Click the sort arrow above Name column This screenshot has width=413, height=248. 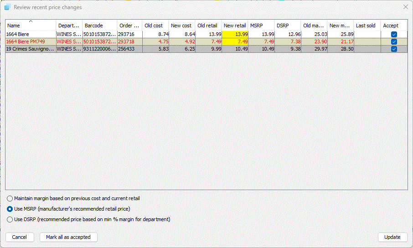(31, 21)
